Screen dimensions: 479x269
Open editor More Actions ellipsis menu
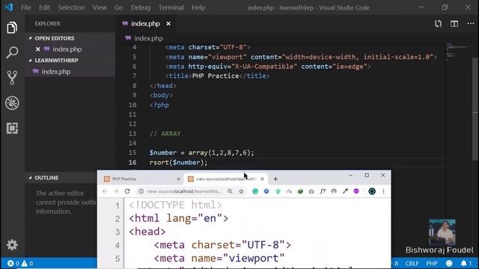coord(471,23)
